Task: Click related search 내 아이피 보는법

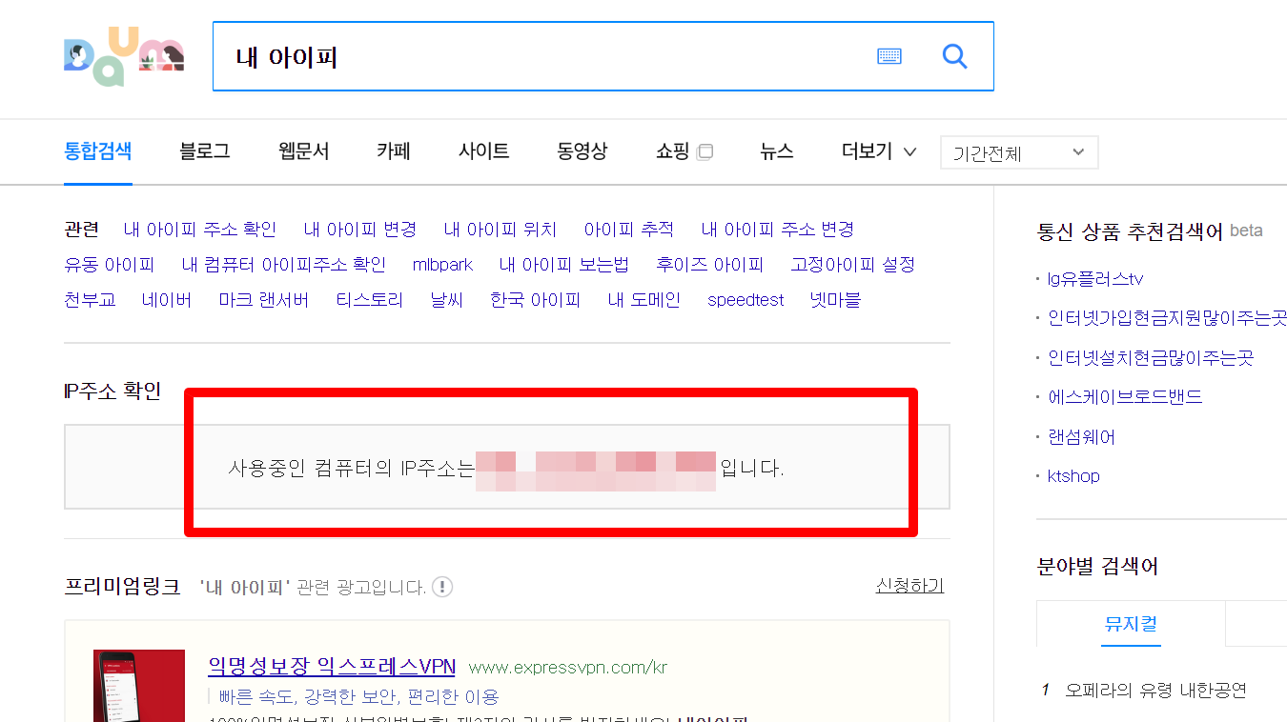Action: click(x=564, y=265)
